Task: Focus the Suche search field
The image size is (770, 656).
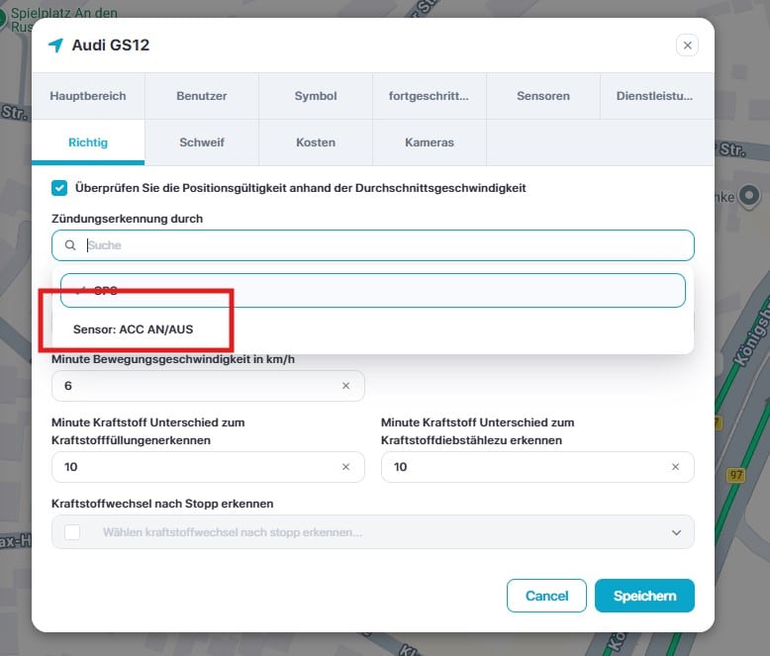Action: coord(386,245)
